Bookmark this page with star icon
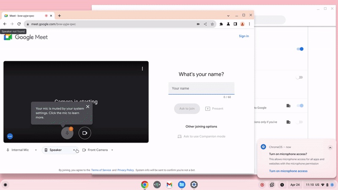 click(x=213, y=24)
